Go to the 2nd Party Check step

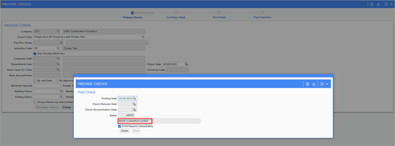(176, 13)
